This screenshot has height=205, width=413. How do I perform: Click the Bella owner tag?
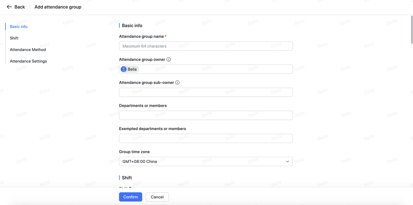132,69
